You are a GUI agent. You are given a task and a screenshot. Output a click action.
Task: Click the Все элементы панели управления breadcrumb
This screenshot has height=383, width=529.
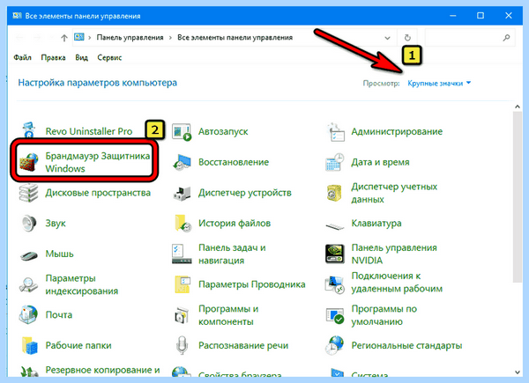235,37
